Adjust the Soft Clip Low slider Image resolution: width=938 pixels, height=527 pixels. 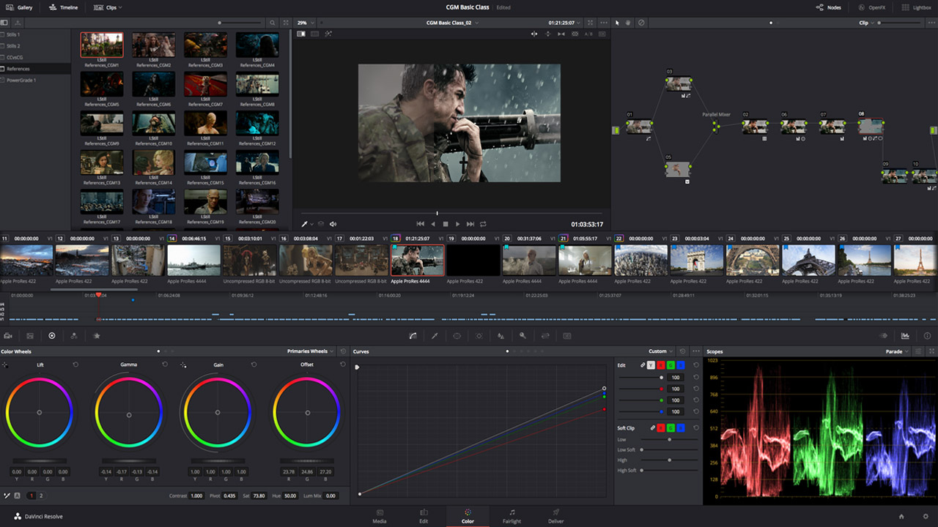669,439
